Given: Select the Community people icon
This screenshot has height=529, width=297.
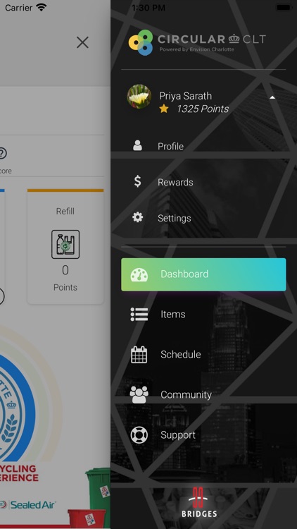Looking at the screenshot, I should click(x=139, y=394).
